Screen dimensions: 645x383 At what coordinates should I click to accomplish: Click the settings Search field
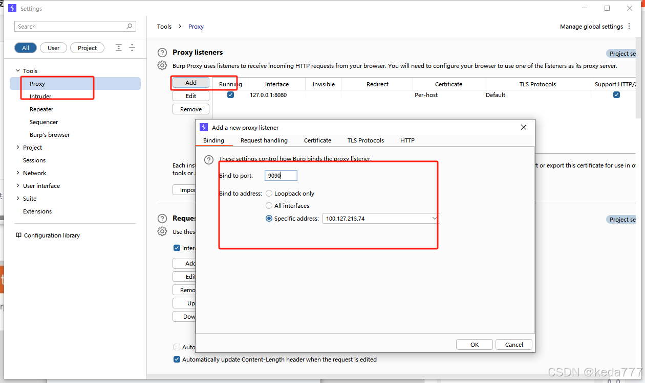click(75, 27)
